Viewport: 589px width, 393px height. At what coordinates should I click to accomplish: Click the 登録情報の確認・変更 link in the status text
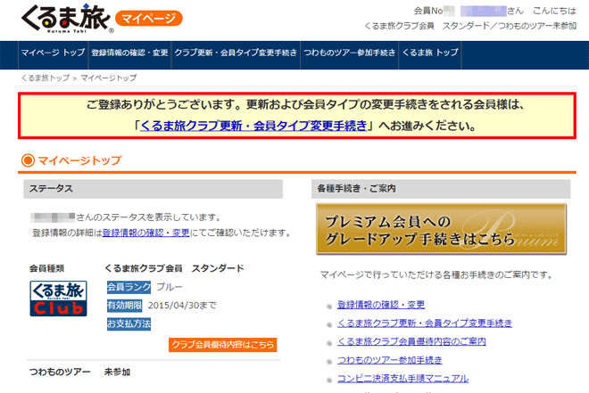pos(146,233)
